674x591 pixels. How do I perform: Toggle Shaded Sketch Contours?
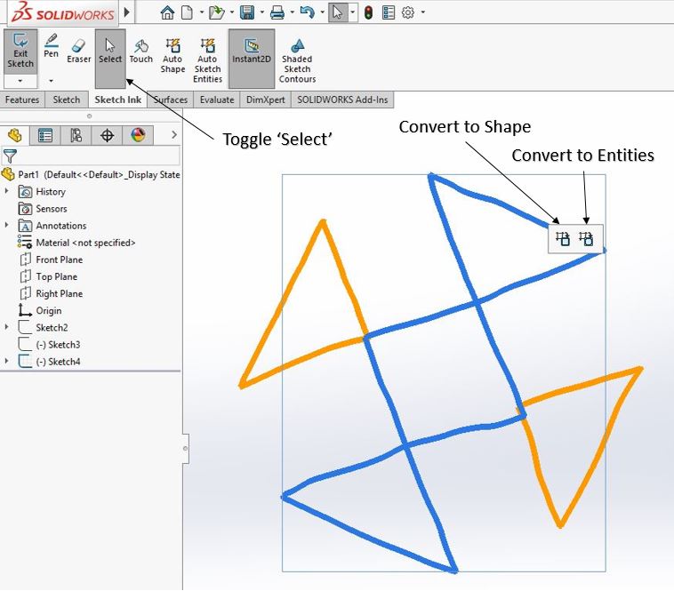(297, 60)
